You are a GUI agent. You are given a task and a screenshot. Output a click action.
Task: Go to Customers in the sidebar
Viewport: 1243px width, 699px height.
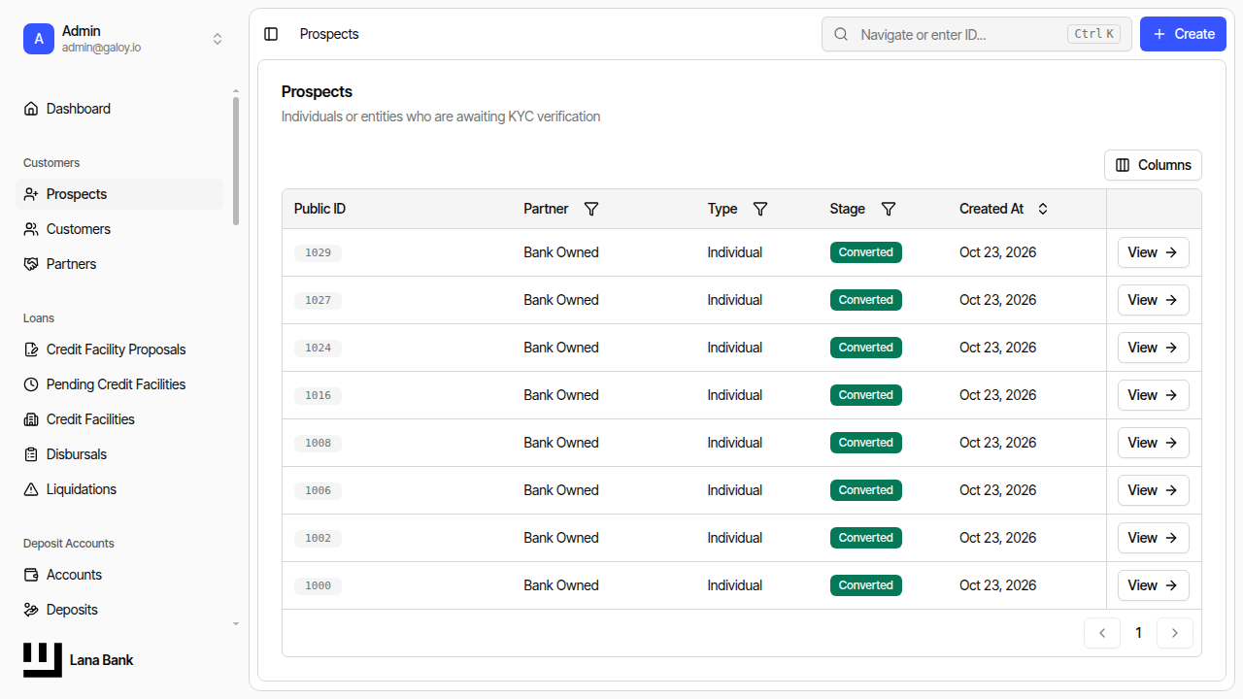[120, 229]
